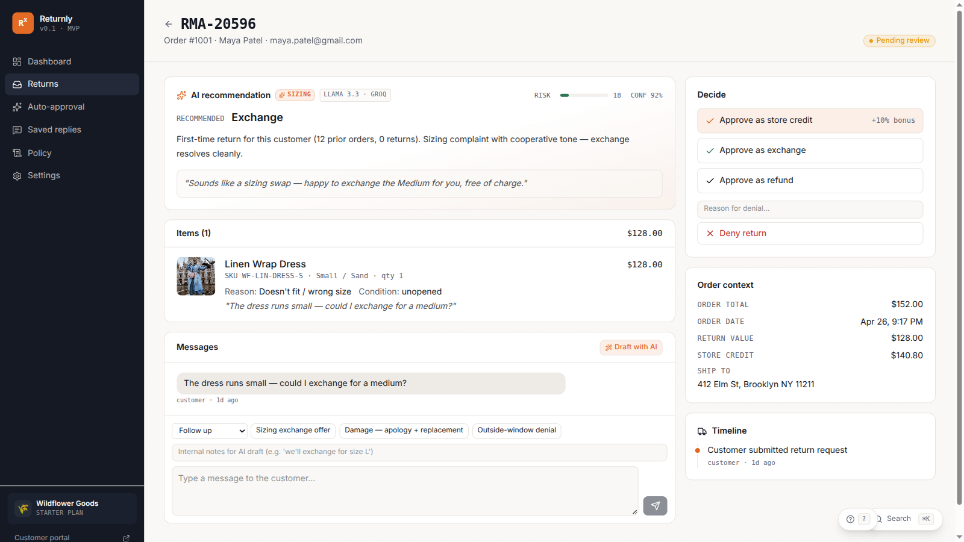Image resolution: width=964 pixels, height=542 pixels.
Task: Open the Follow up dropdown
Action: [210, 431]
